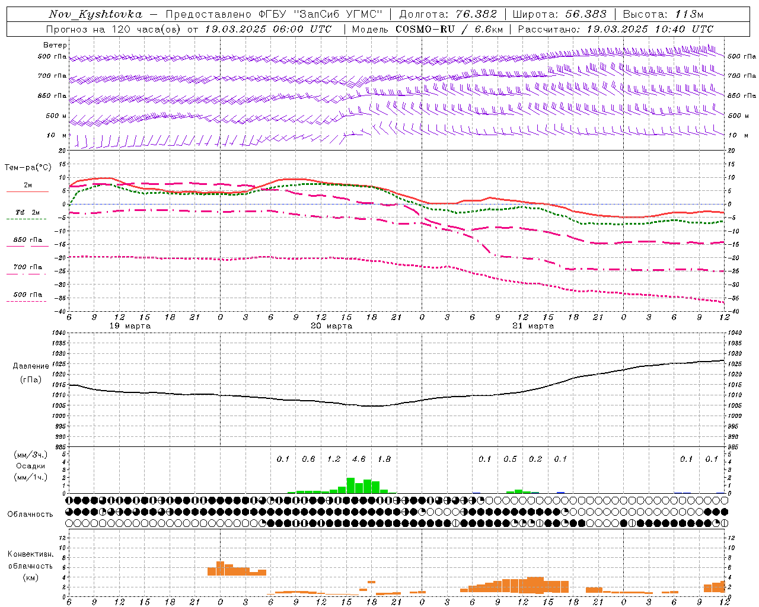Viewport: 759px width, 607px height.
Task: Click the precipitation total value '0.5'
Action: click(x=510, y=459)
